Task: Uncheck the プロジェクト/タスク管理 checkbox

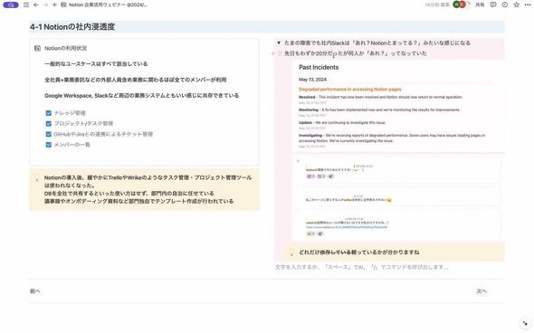Action: [x=48, y=124]
